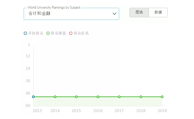Click the 2019 x-axis year label

coord(162,111)
